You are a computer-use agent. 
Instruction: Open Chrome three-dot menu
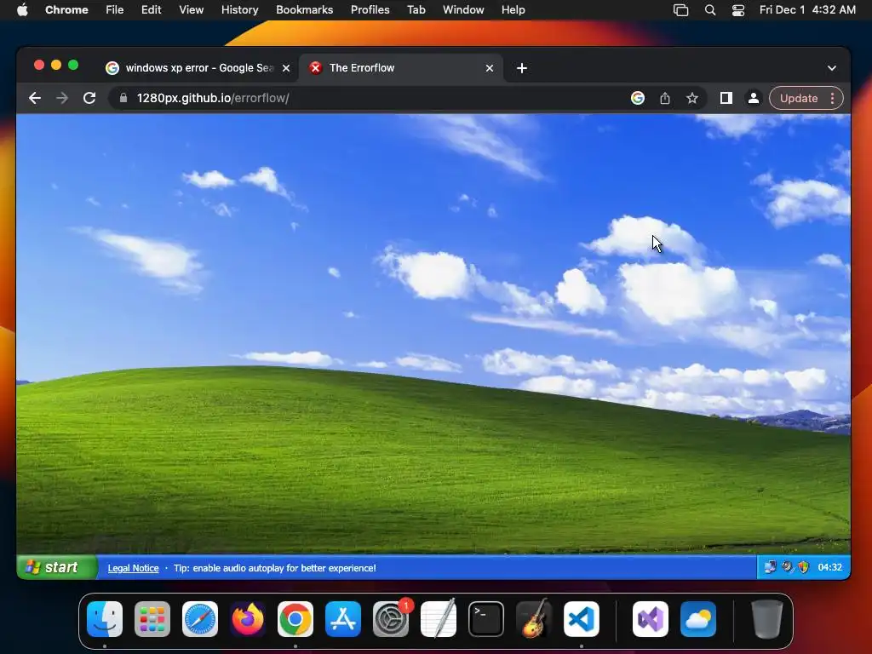833,98
